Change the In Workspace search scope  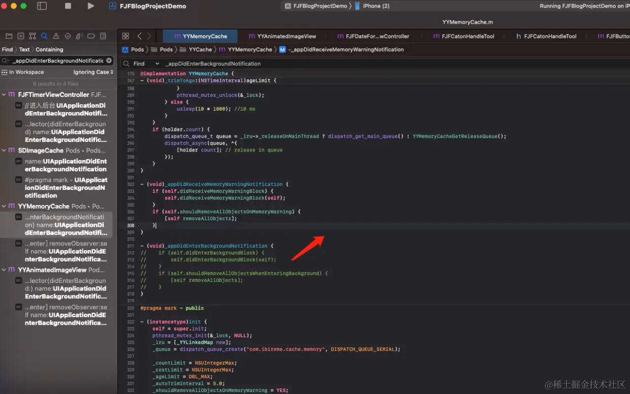tap(22, 72)
